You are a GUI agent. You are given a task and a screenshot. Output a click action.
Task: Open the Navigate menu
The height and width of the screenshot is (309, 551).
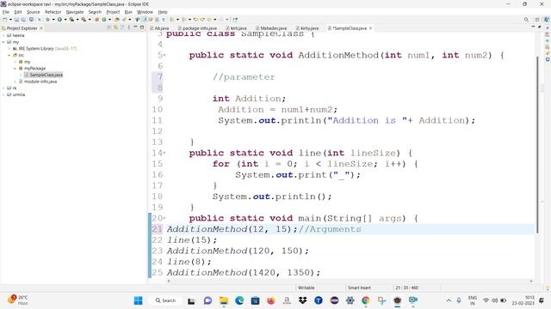[x=75, y=12]
